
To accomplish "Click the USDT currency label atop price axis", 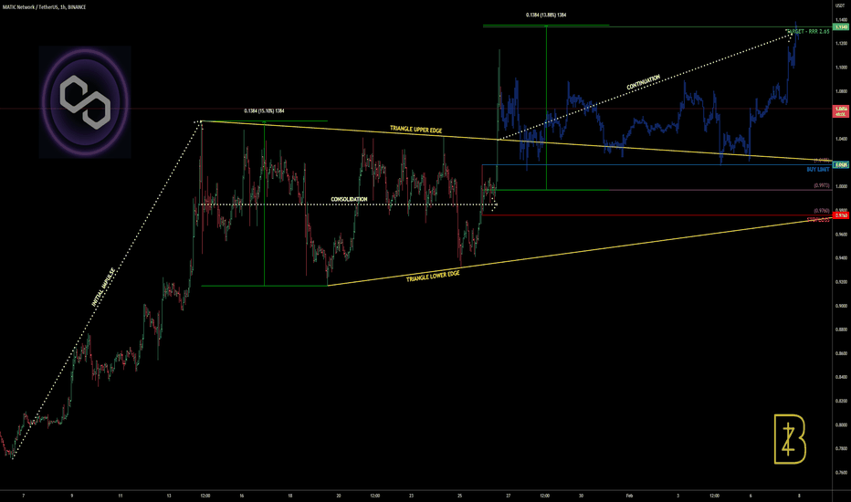I will [841, 5].
